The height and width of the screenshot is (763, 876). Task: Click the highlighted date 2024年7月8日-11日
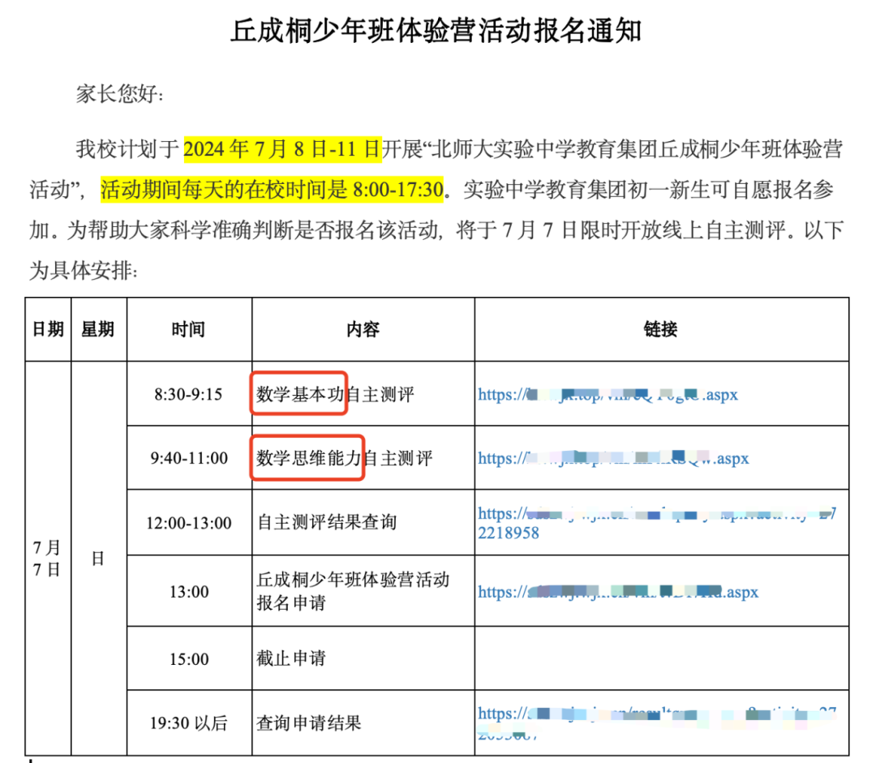(283, 149)
